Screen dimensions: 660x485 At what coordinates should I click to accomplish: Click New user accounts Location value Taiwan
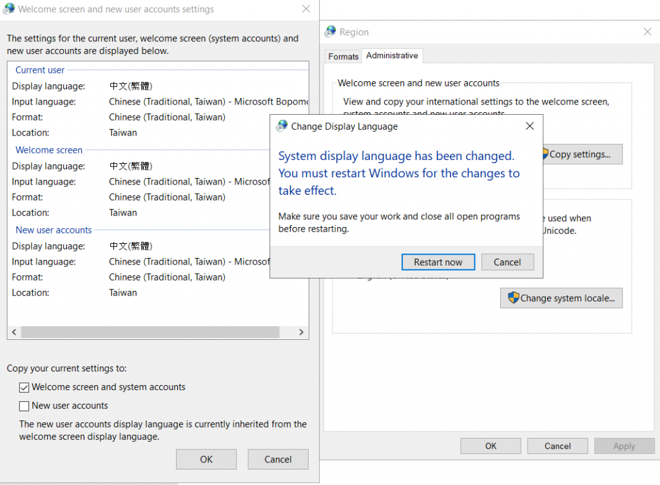tap(123, 293)
